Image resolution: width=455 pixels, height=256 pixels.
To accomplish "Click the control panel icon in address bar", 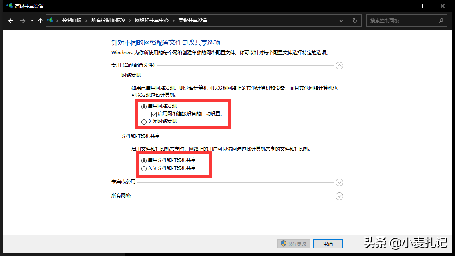I will point(50,20).
